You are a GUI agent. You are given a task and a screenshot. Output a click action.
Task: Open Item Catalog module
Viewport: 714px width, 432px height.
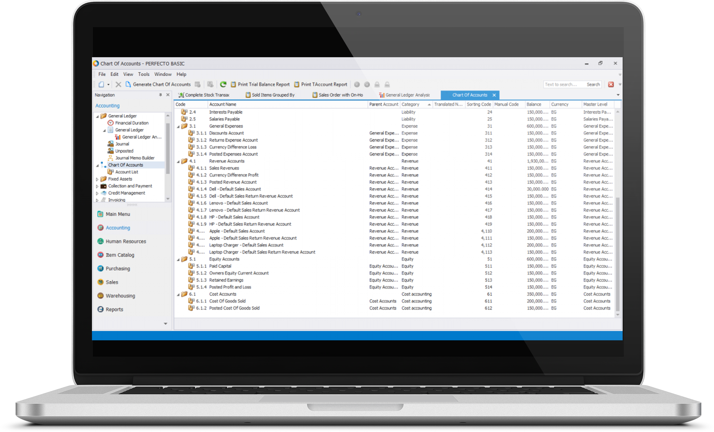(x=120, y=255)
